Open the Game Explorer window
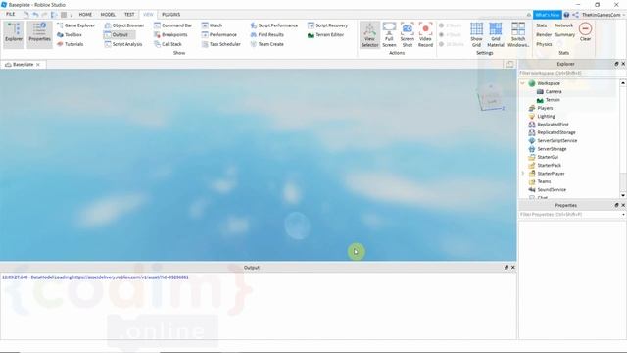 tap(76, 25)
